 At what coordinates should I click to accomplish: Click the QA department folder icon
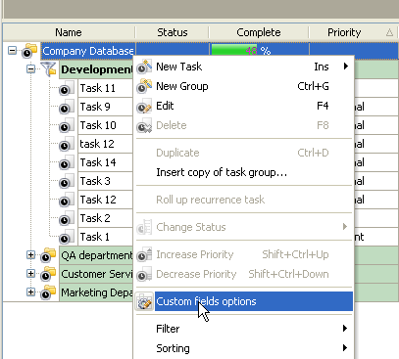(x=48, y=255)
